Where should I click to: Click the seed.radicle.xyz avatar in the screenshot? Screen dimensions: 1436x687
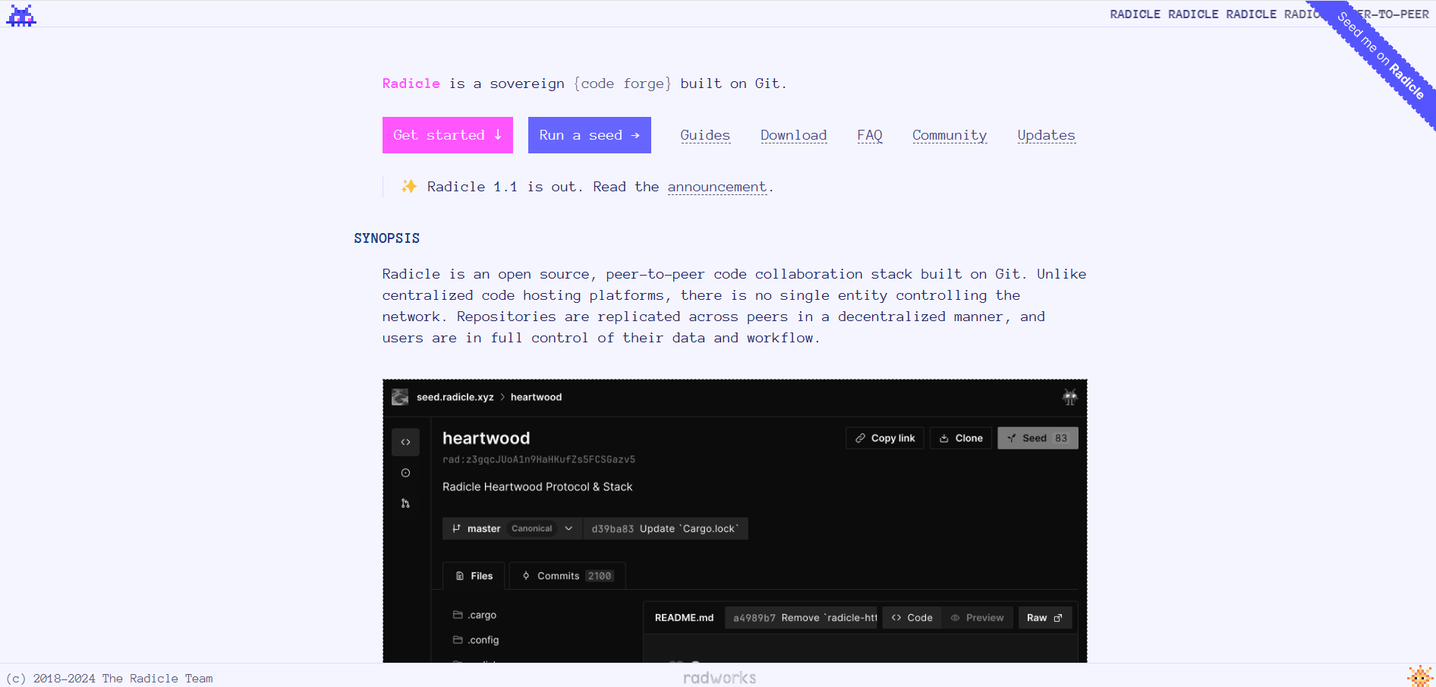[400, 397]
